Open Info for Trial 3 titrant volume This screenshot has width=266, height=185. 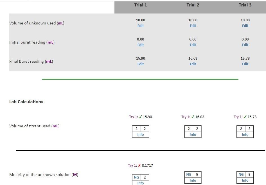pos(245,134)
